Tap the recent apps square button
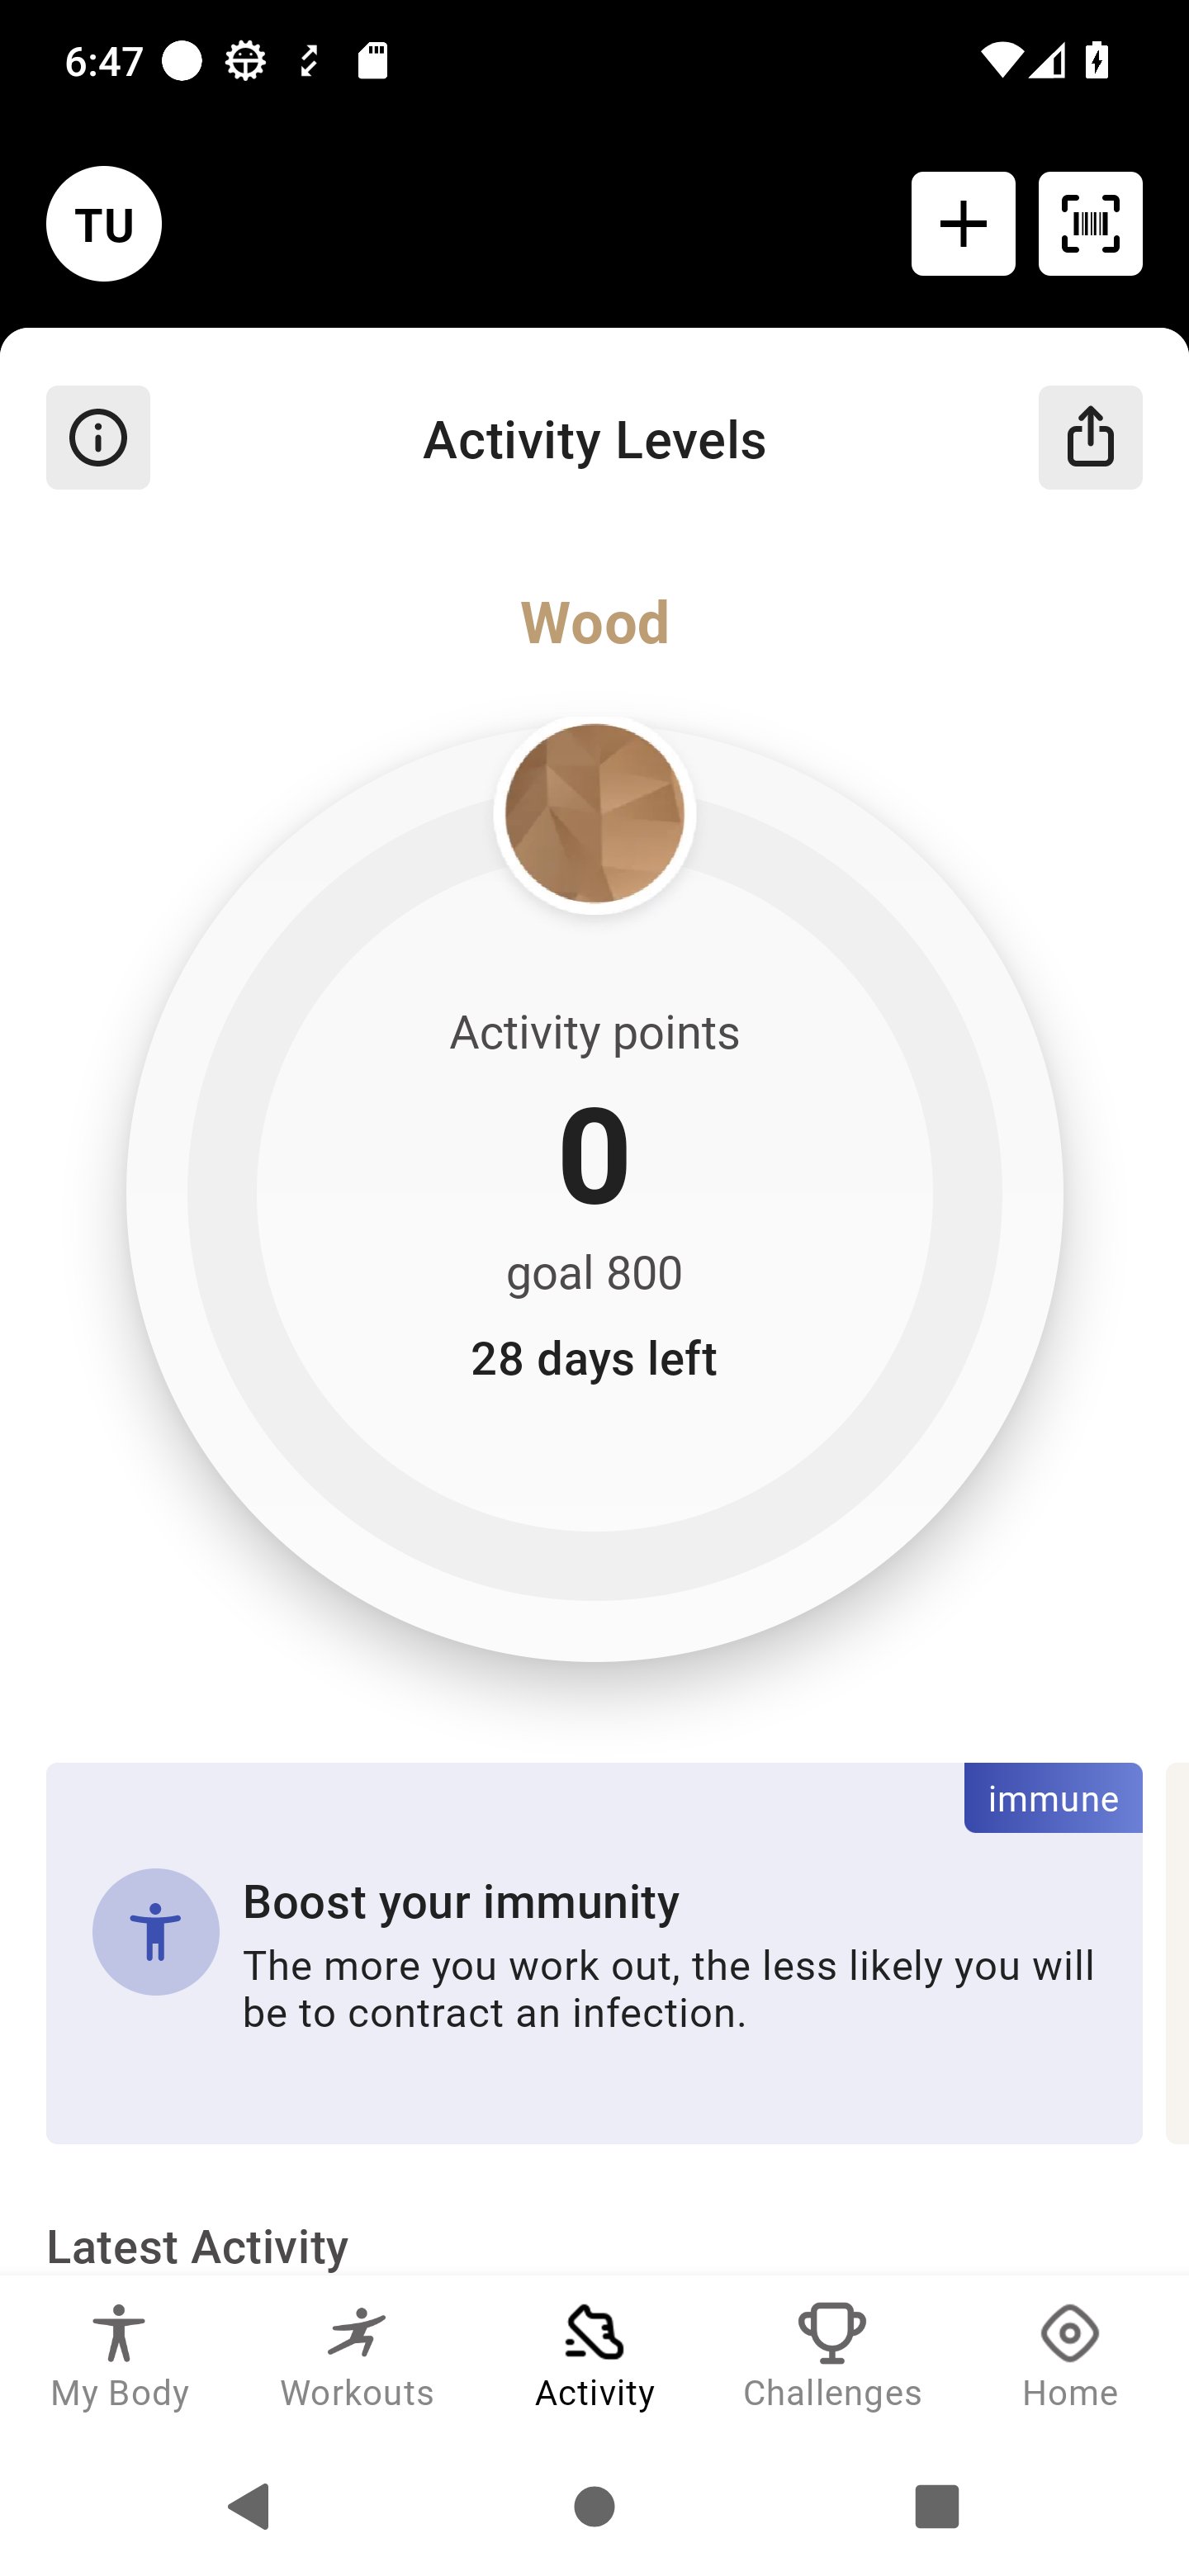The image size is (1189, 2576). pos(937,2507)
